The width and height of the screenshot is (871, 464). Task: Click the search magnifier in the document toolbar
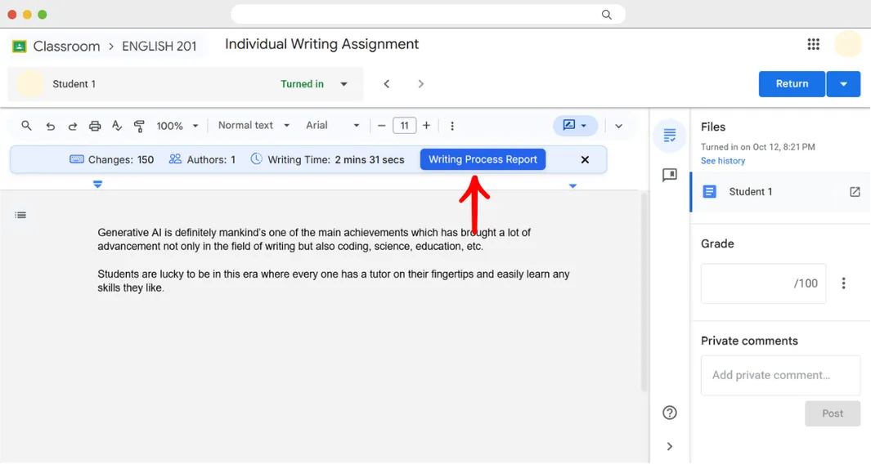click(26, 126)
